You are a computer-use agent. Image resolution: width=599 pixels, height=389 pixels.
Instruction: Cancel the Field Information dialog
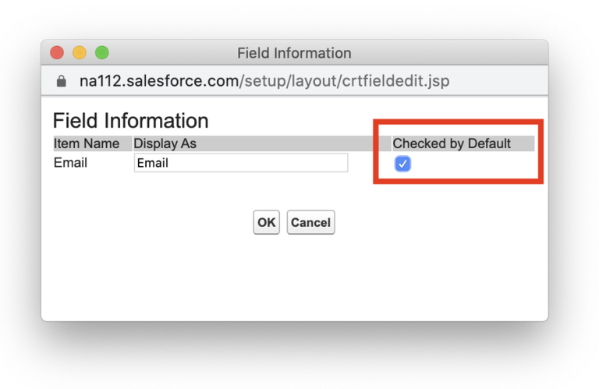(310, 222)
